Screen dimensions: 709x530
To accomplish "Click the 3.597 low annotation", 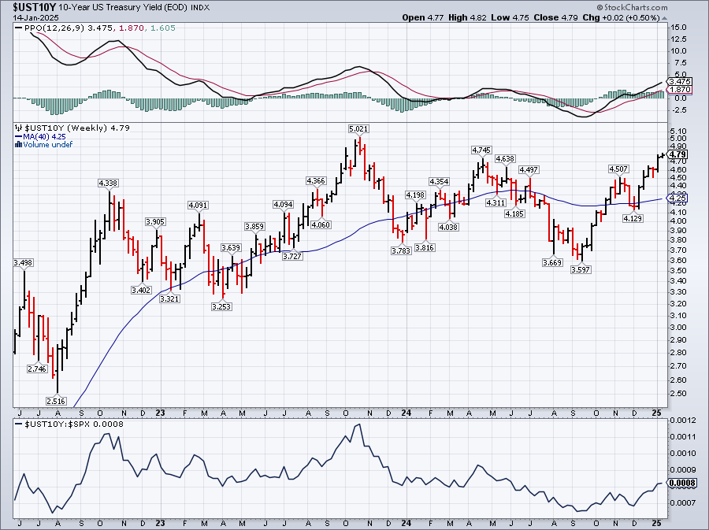I will 581,269.
